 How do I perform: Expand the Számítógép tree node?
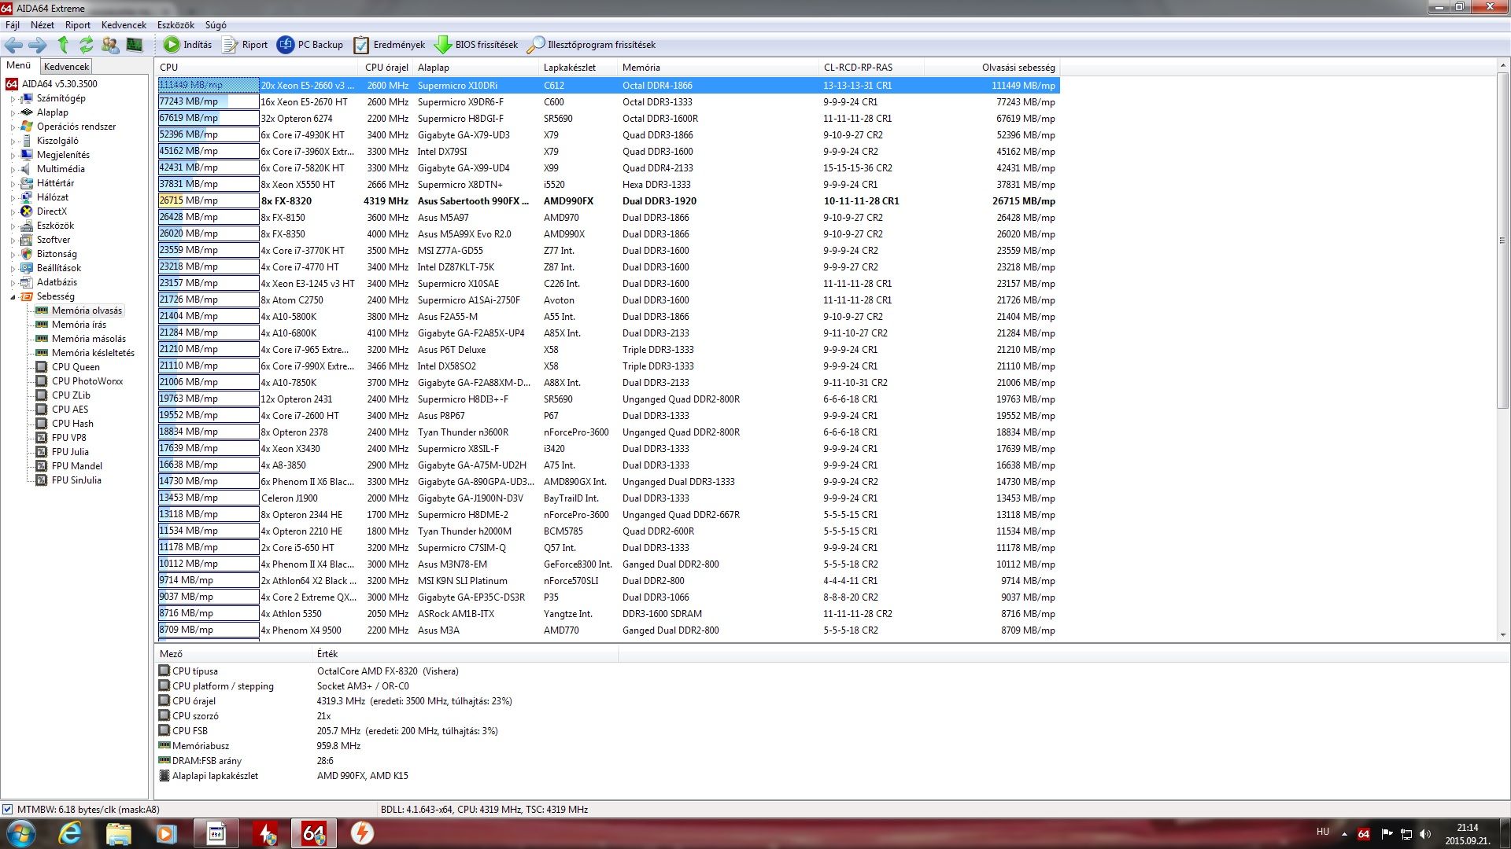tap(13, 99)
